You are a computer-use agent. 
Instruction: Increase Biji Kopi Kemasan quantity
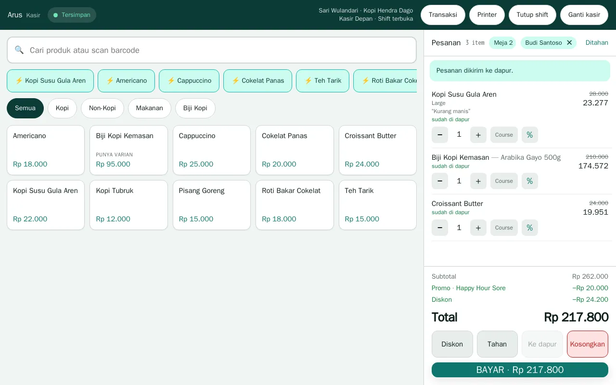point(478,181)
